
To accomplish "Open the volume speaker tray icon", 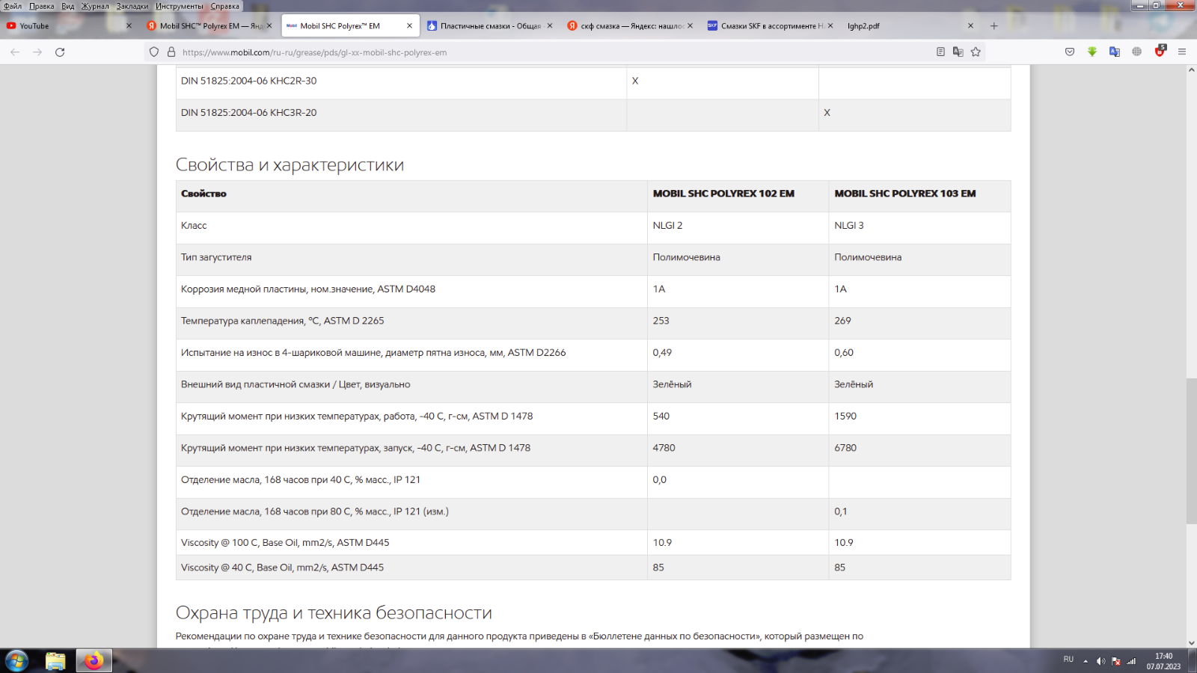I will [x=1100, y=661].
